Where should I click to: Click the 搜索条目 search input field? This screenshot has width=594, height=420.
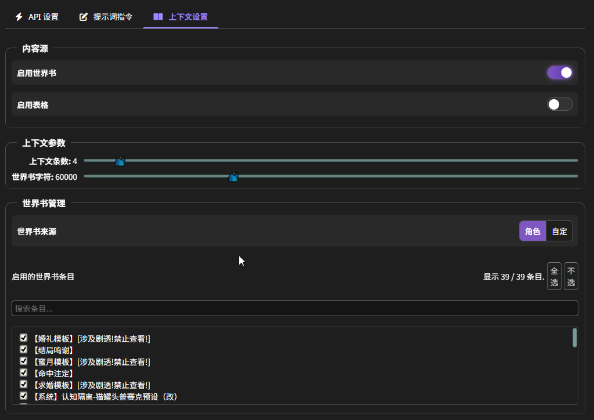[x=294, y=309]
